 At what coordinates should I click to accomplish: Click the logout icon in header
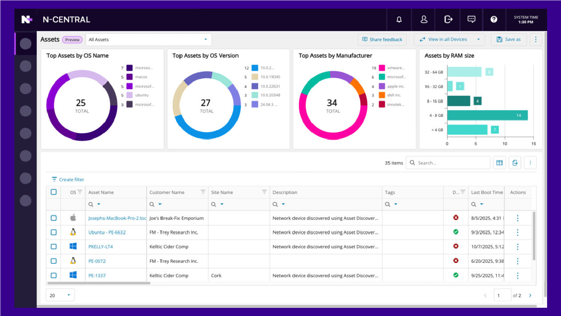[448, 20]
